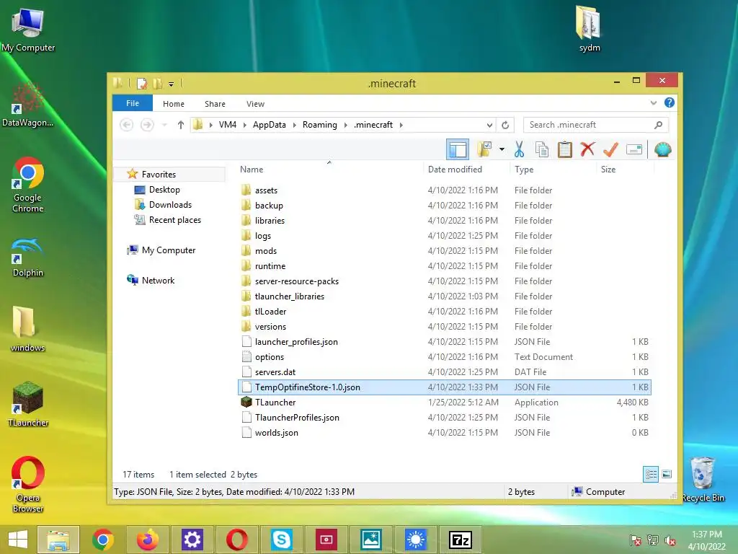Click Windows Start button on taskbar

(17, 540)
